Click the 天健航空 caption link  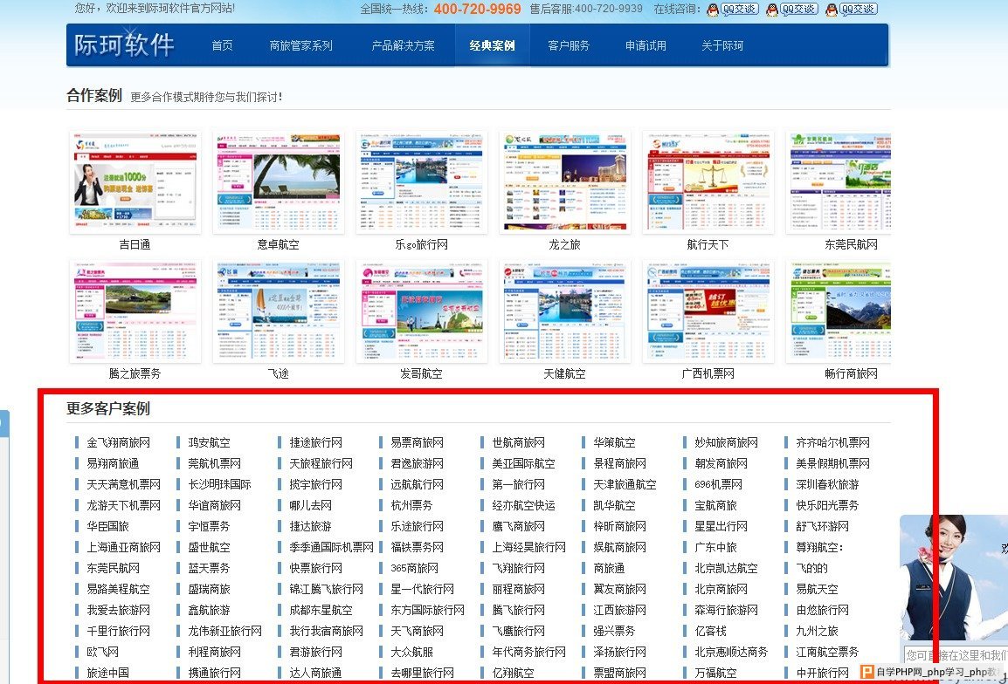click(565, 373)
